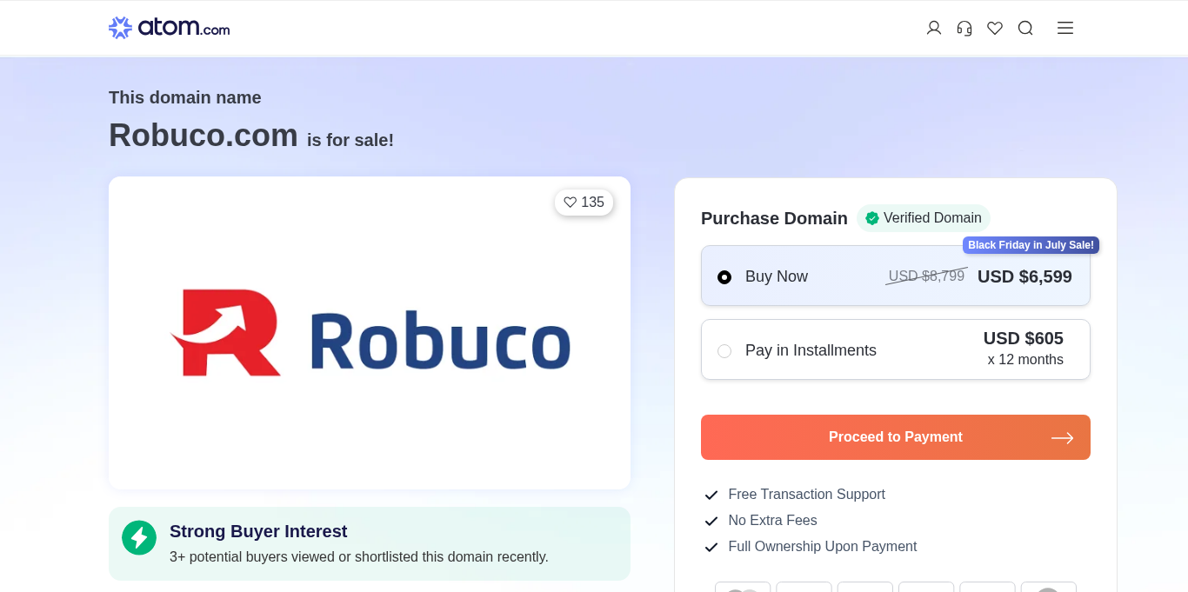Click the No Extra Fees text
The image size is (1188, 592).
pos(772,521)
